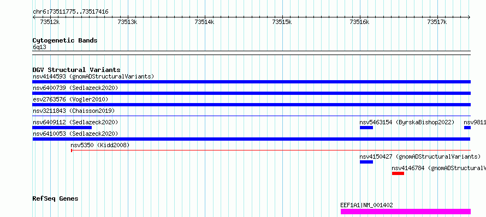Open the nsv6400739 (Sedlazeck2020) label
Image resolution: width=486 pixels, height=217 pixels.
[75, 88]
